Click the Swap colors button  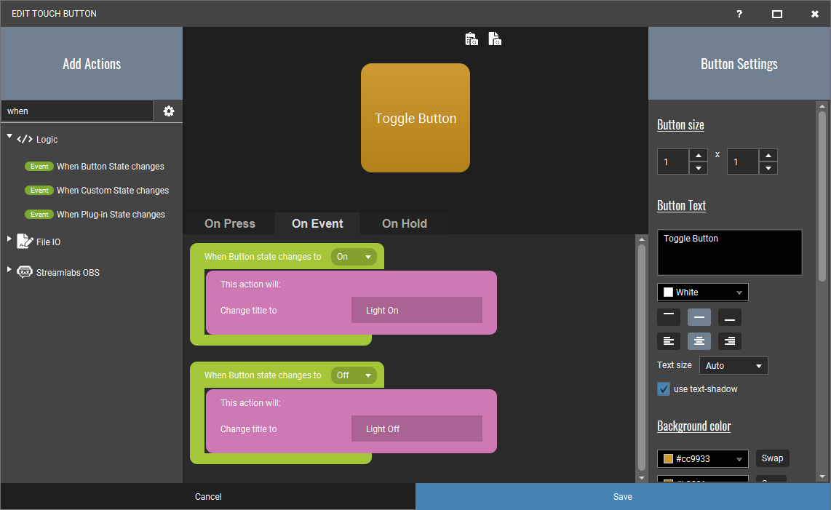coord(772,458)
